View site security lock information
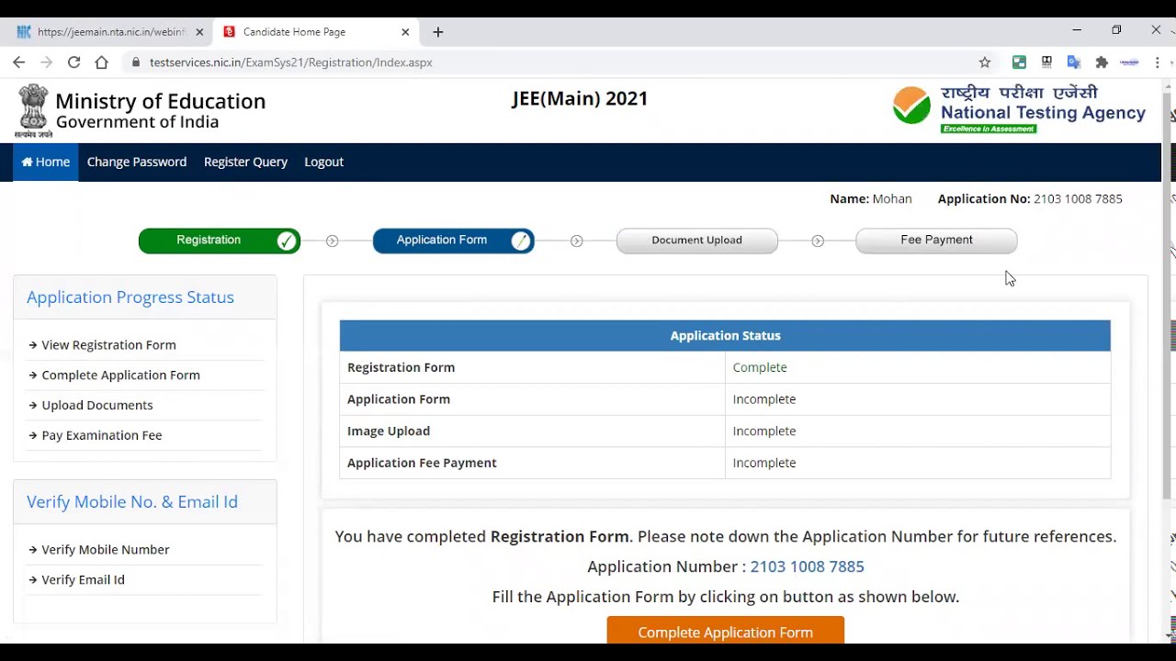This screenshot has height=661, width=1176. coord(136,62)
